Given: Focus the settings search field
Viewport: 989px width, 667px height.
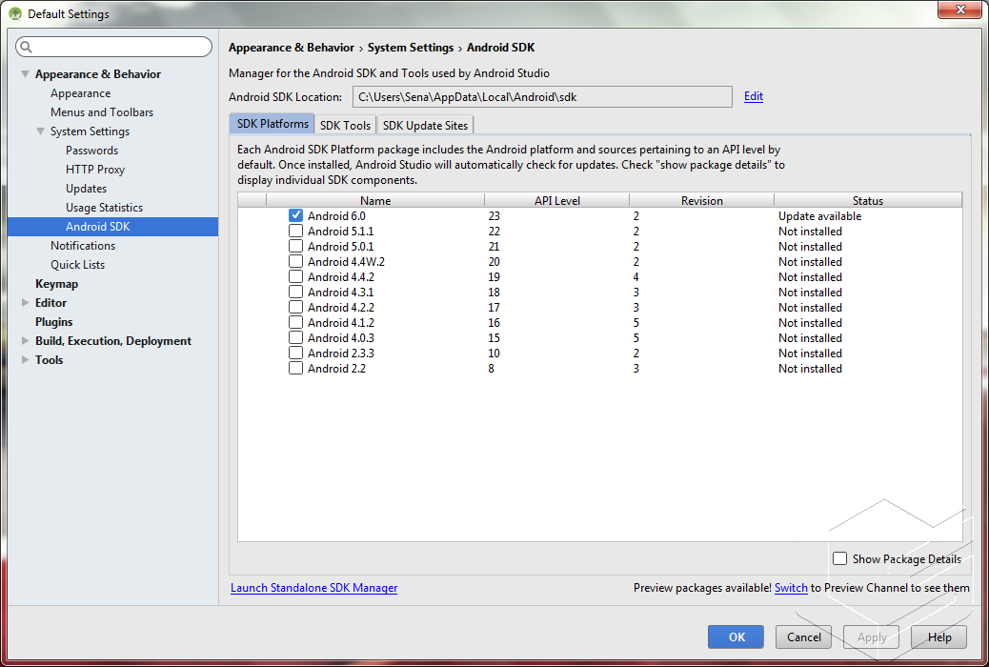Looking at the screenshot, I should coord(114,47).
